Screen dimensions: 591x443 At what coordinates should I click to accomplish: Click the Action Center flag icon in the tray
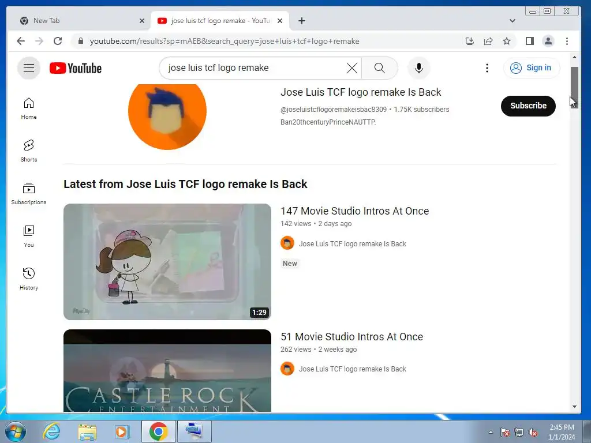coord(504,433)
